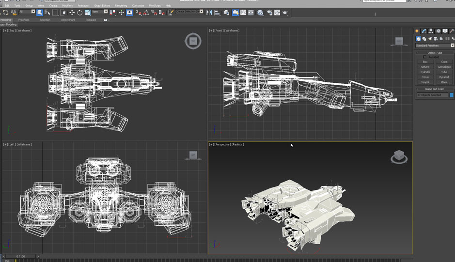
Task: Open the Layer Manager
Action: (226, 13)
